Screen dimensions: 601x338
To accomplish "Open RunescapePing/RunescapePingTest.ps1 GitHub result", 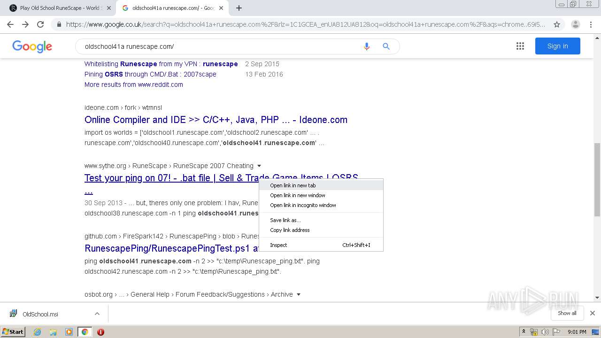I will [x=172, y=248].
